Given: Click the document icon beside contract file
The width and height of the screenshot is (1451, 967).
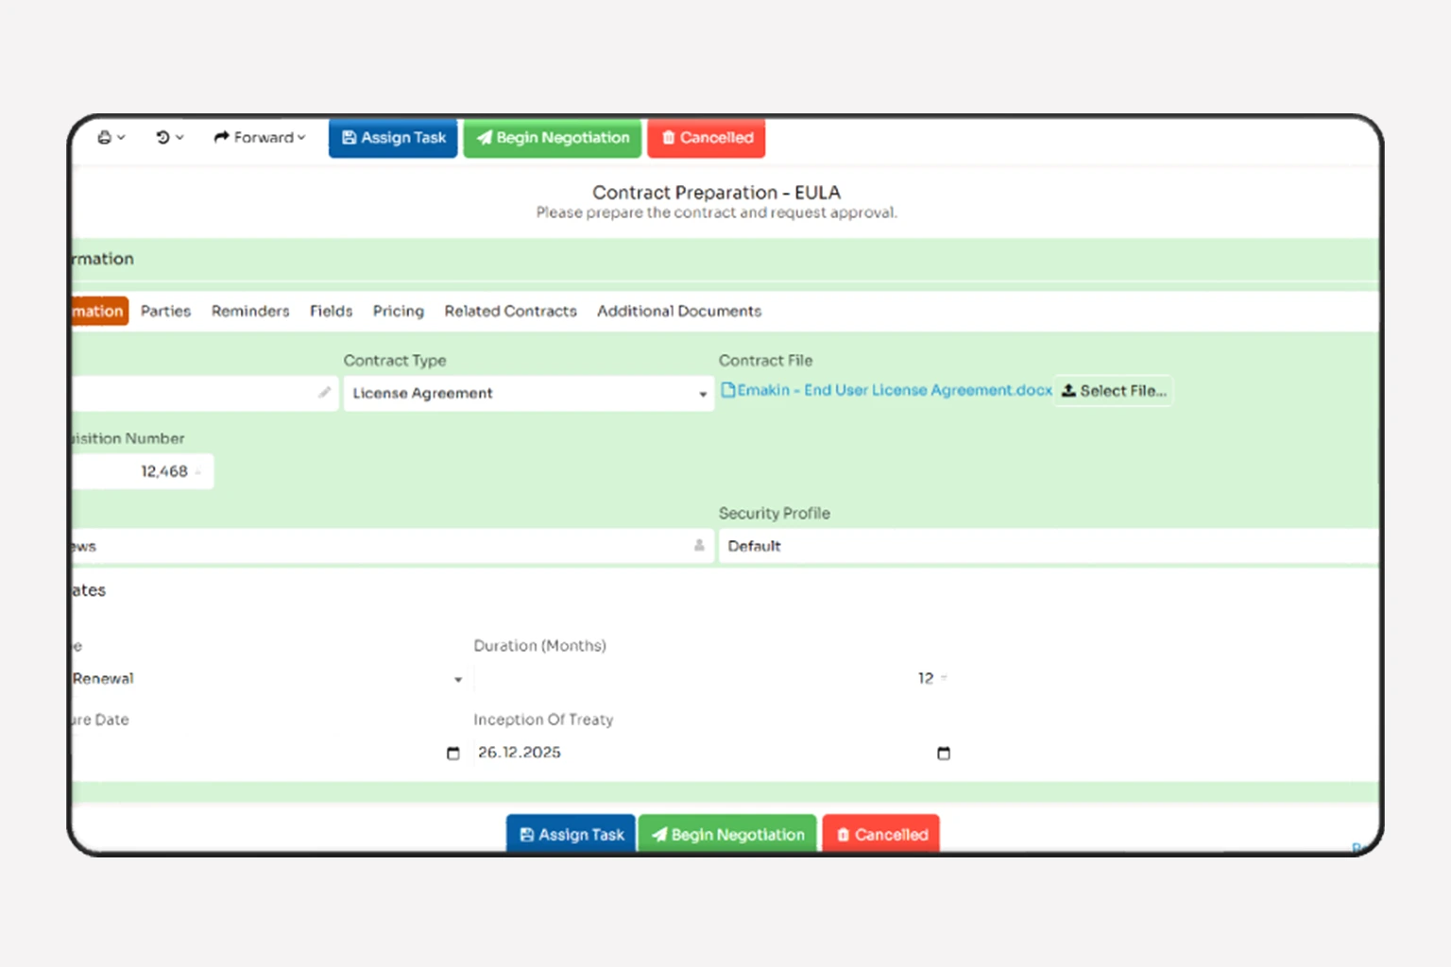Looking at the screenshot, I should click(x=728, y=390).
